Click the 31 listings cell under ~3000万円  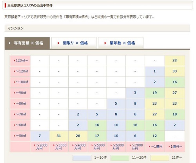59,136
